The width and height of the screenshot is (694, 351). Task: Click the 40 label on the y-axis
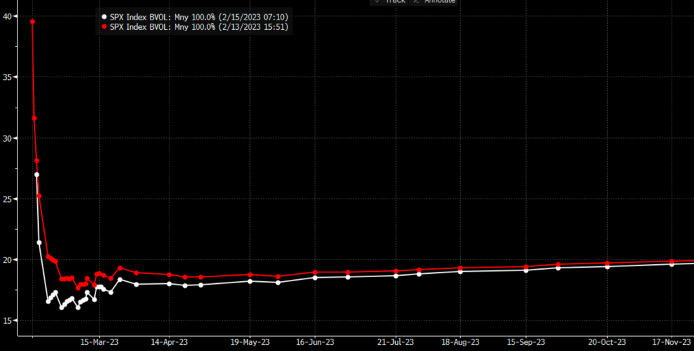(7, 16)
